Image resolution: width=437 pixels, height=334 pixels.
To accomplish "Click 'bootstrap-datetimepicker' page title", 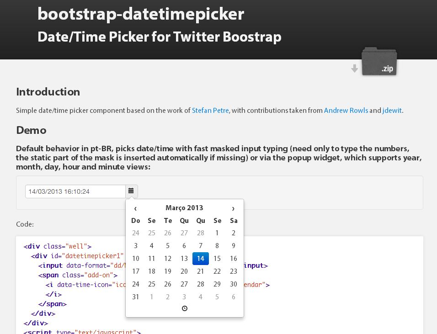I will tap(141, 14).
